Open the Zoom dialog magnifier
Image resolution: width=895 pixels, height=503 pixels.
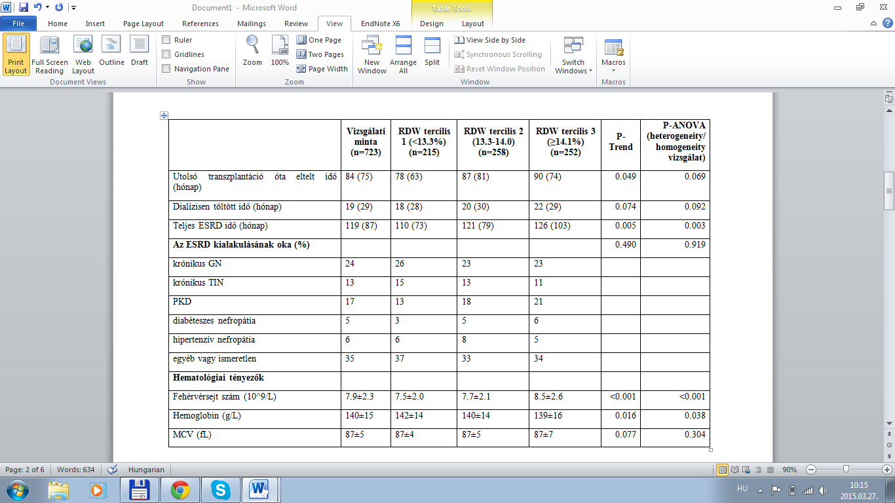point(252,51)
